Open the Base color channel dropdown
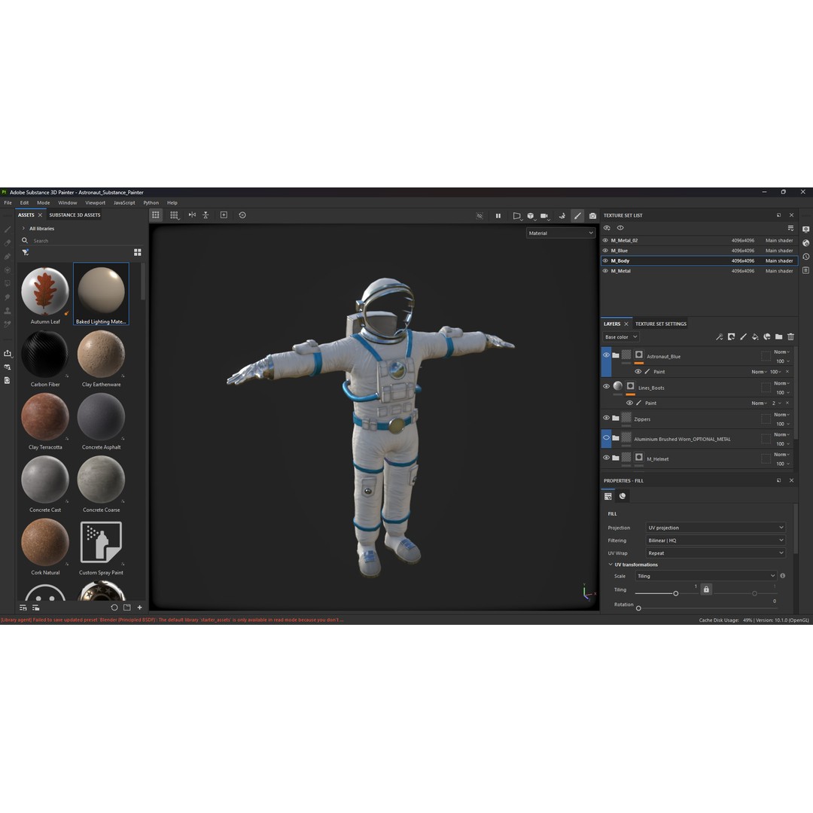Viewport: 813px width, 813px height. [x=620, y=336]
